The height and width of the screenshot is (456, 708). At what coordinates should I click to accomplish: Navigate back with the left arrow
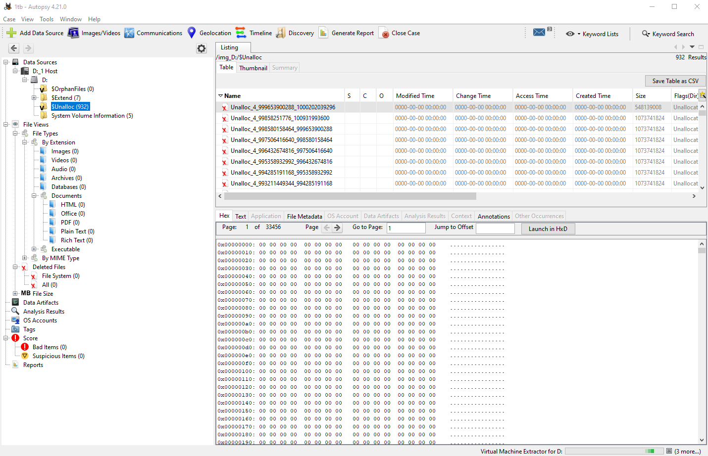tap(14, 48)
